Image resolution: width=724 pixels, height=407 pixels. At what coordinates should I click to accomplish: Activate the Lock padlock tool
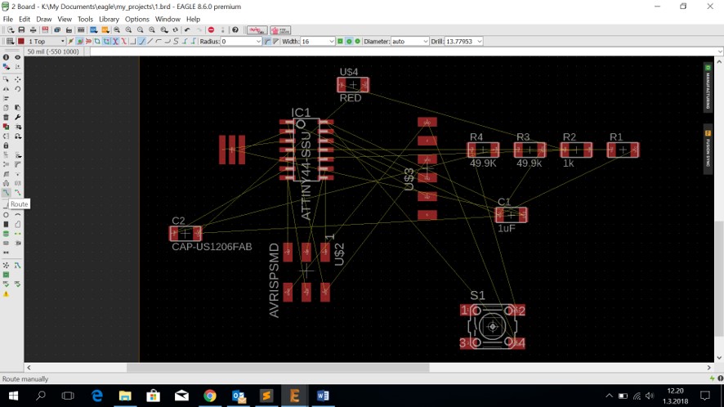point(6,145)
